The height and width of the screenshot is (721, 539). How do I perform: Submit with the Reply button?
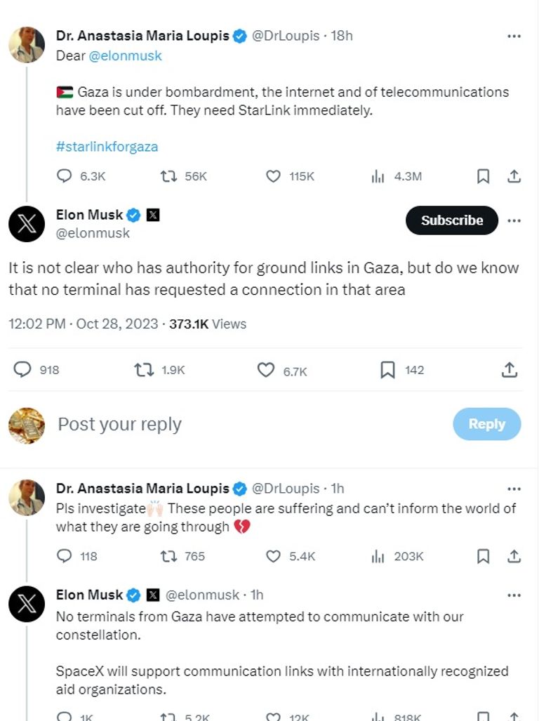click(487, 424)
